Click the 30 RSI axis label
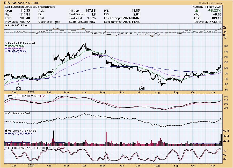The height and width of the screenshot is (168, 233). click(225, 35)
